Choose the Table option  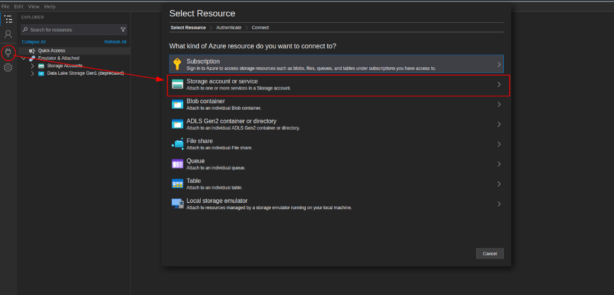[x=336, y=184]
